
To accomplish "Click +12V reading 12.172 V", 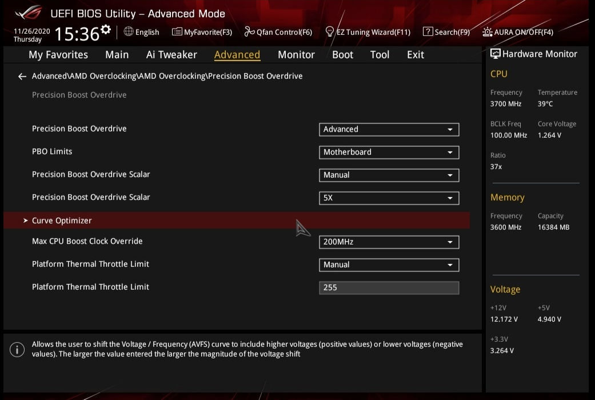I will pyautogui.click(x=504, y=319).
